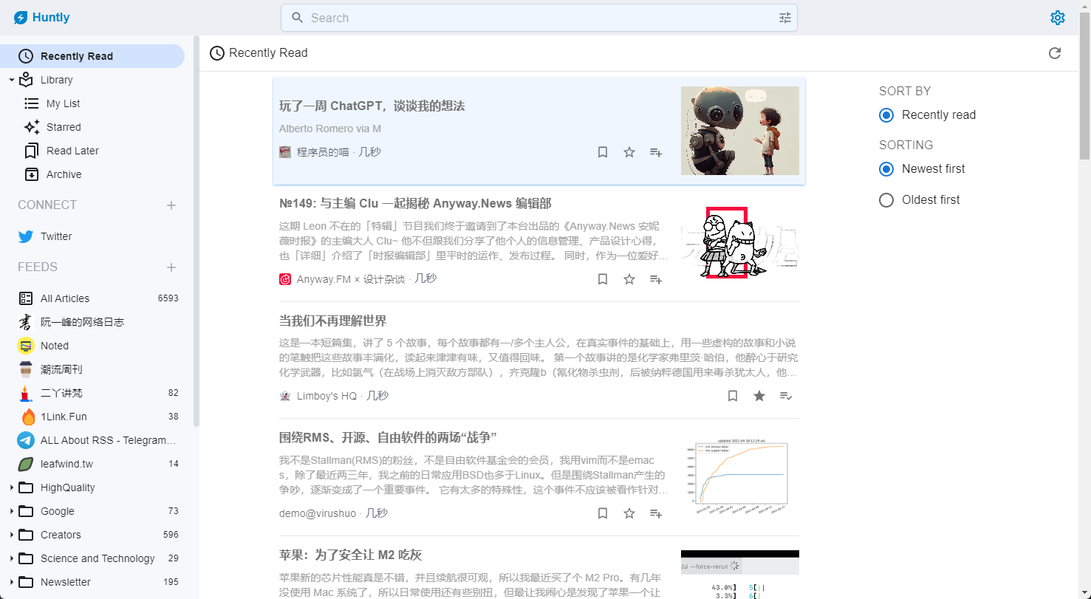
Task: Unstar the 当我们不再理解世界 article
Action: pyautogui.click(x=759, y=396)
